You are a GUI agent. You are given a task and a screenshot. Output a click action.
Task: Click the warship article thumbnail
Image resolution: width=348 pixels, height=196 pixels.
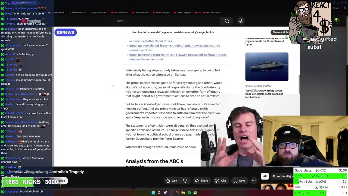coord(267,67)
